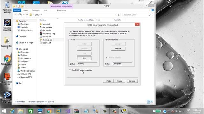Open Escritorio under Favoritos

point(24,27)
